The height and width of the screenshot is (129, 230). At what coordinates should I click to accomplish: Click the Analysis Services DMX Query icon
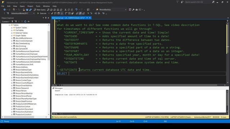pos(55,10)
